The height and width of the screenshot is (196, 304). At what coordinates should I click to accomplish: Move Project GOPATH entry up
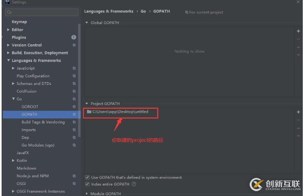298,128
